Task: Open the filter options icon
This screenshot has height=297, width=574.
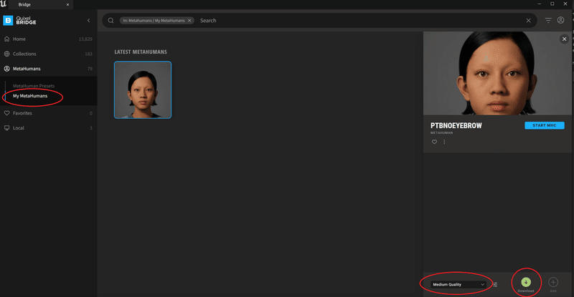Action: (548, 21)
